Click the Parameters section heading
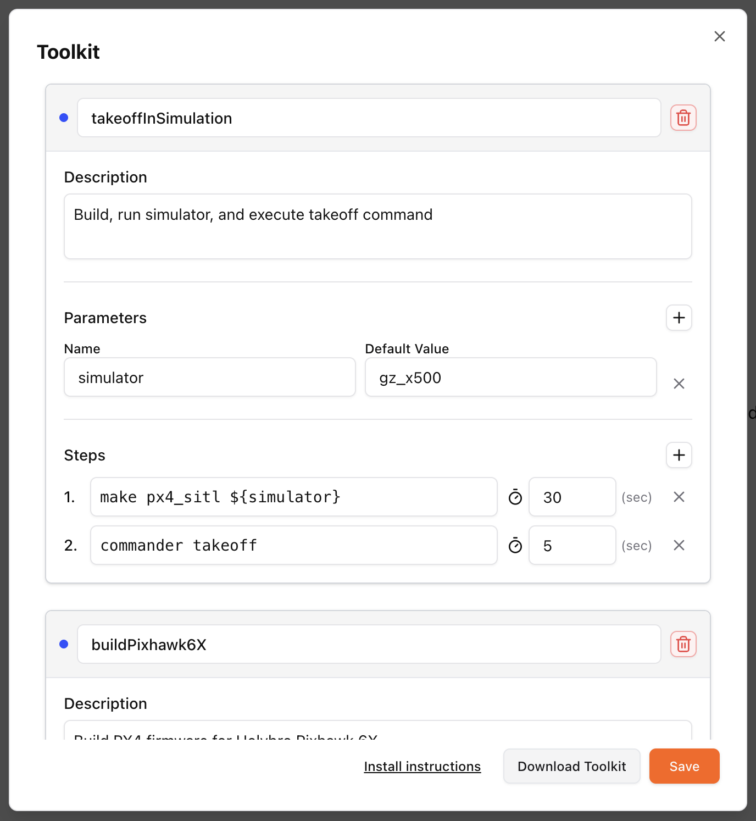 tap(105, 318)
